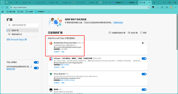Open the profile avatar icon
This screenshot has height=94, width=178.
pos(171,7)
